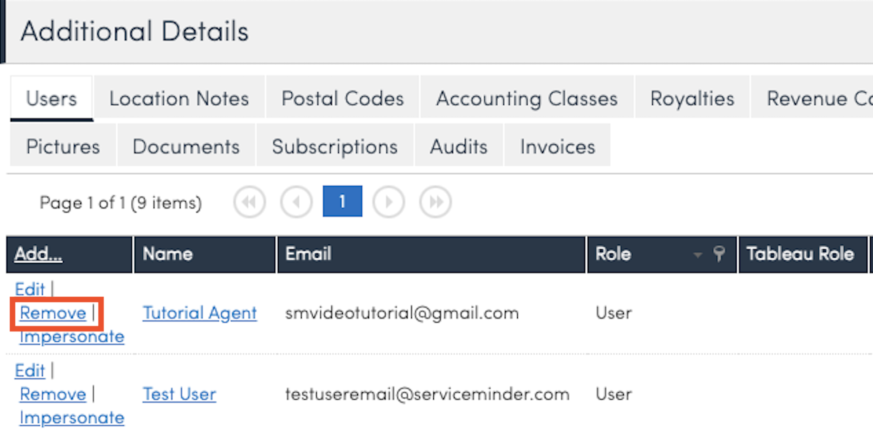This screenshot has width=873, height=434.
Task: Jump to last page pagination icon
Action: point(435,202)
